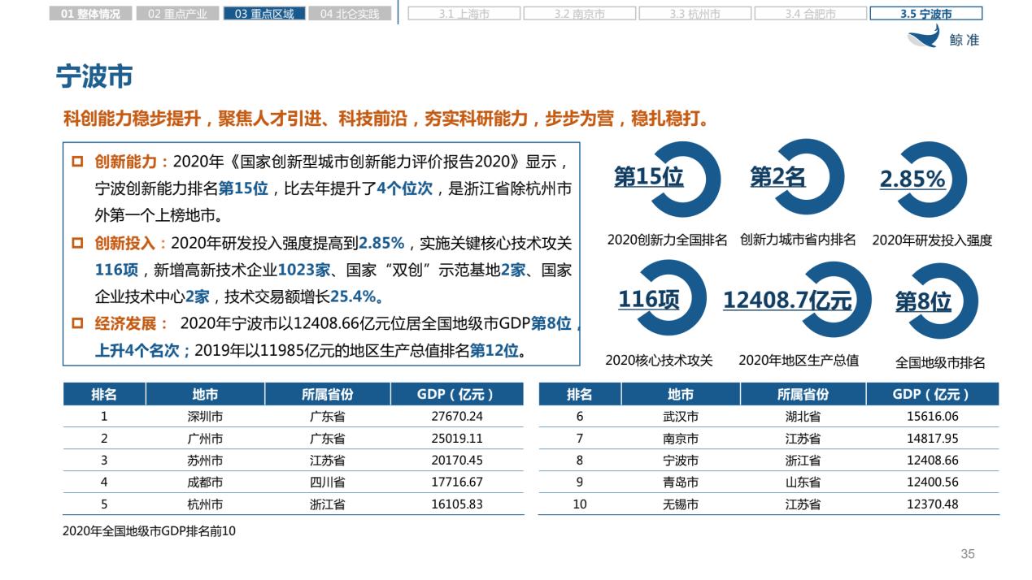Select the 2020创新力全国排名 caption
1032x580 pixels.
click(x=667, y=240)
